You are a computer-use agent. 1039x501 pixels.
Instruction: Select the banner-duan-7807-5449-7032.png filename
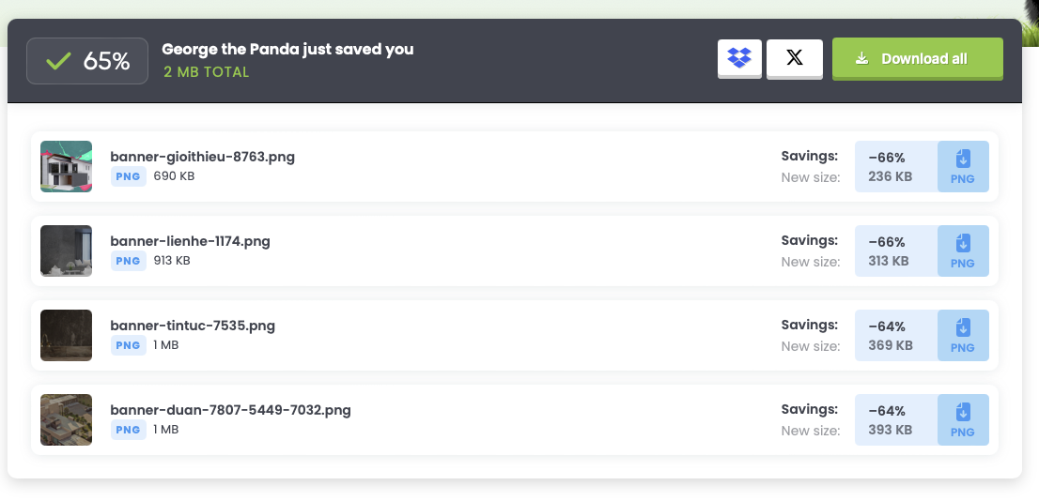tap(230, 410)
